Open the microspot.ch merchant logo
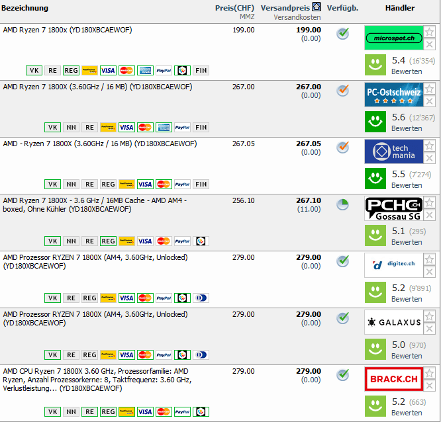This screenshot has height=422, width=441. pos(394,38)
